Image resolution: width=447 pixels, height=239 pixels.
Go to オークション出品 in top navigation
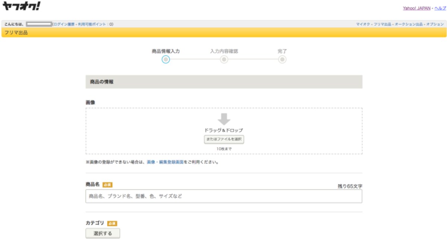409,24
